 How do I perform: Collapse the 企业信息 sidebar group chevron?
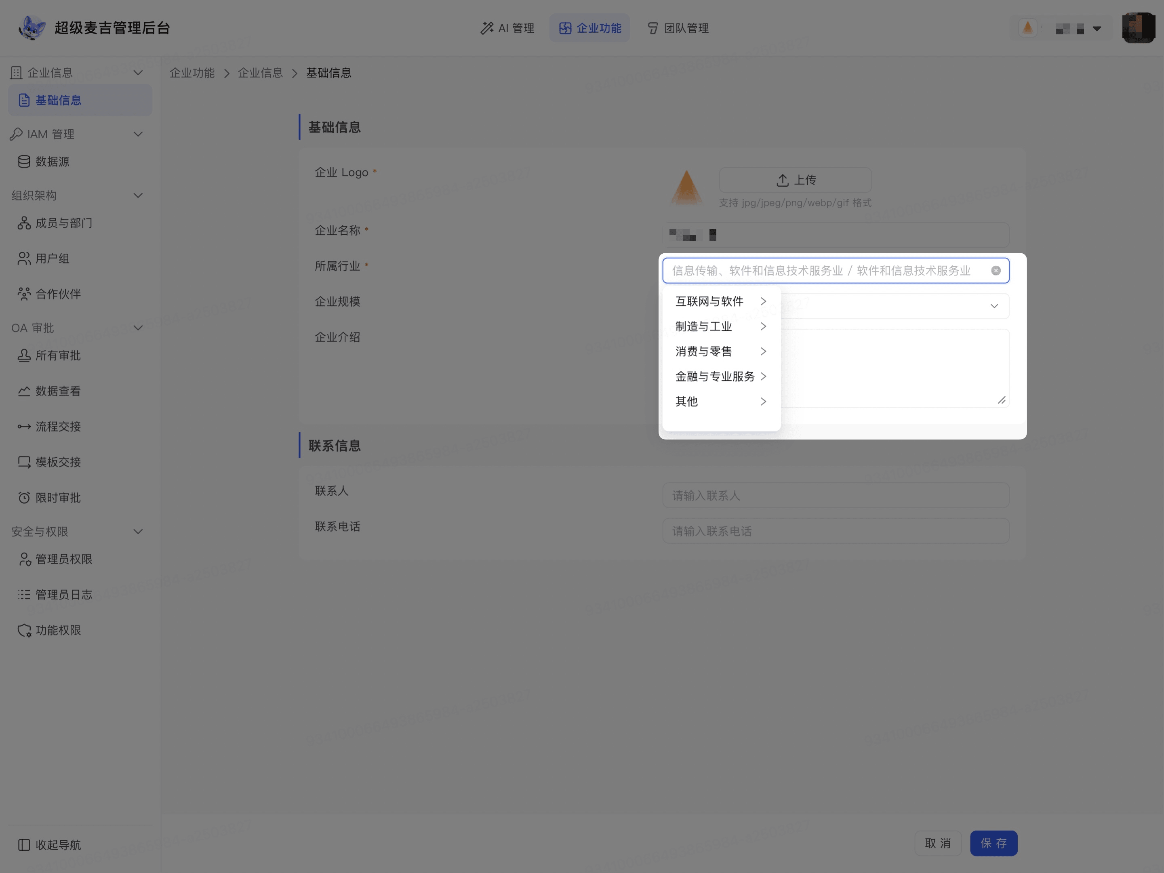[138, 73]
